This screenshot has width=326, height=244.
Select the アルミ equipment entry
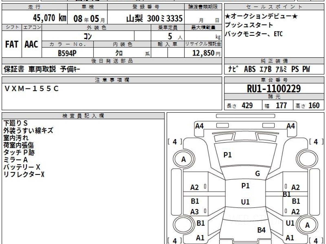(281, 69)
